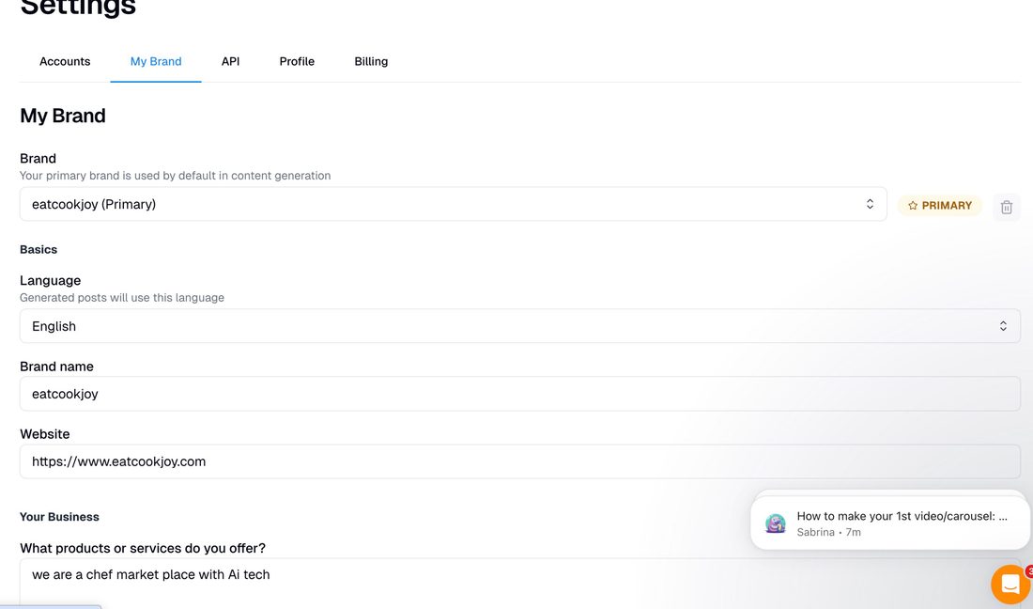
Task: Click the 'Website' field label
Action: pyautogui.click(x=45, y=434)
